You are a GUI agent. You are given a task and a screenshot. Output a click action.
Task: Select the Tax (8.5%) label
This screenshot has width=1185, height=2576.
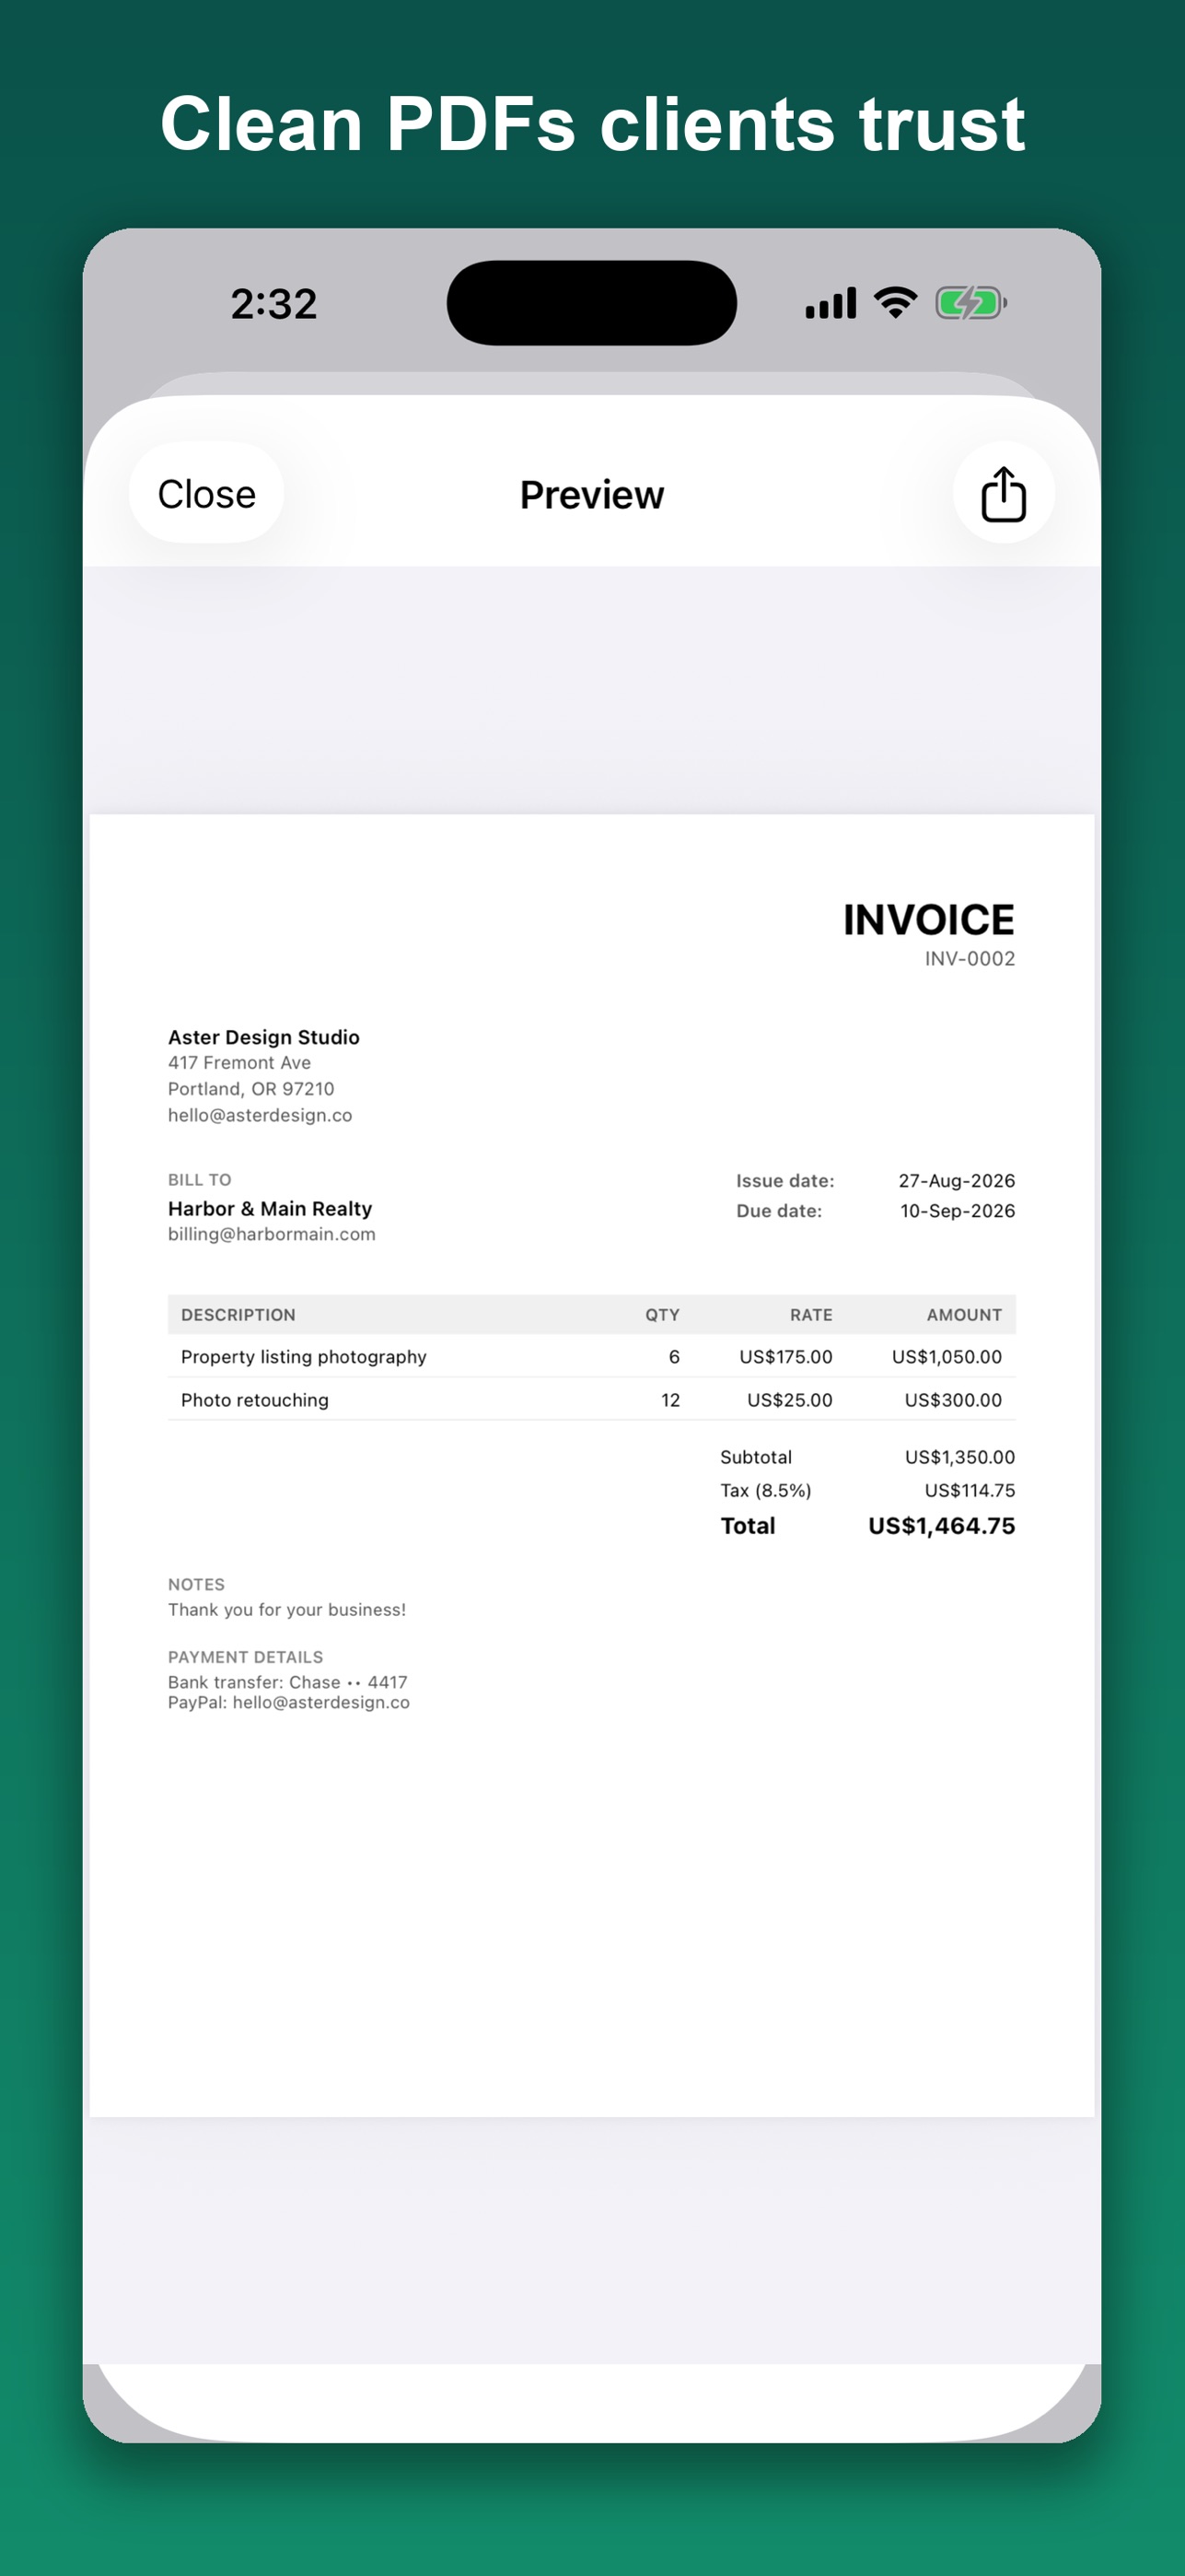pyautogui.click(x=765, y=1490)
